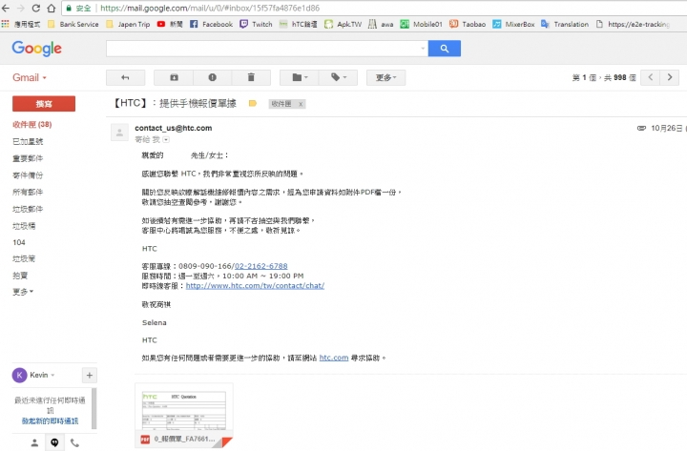Open the Mobile01 bookmark
The width and height of the screenshot is (687, 451).
click(x=421, y=24)
